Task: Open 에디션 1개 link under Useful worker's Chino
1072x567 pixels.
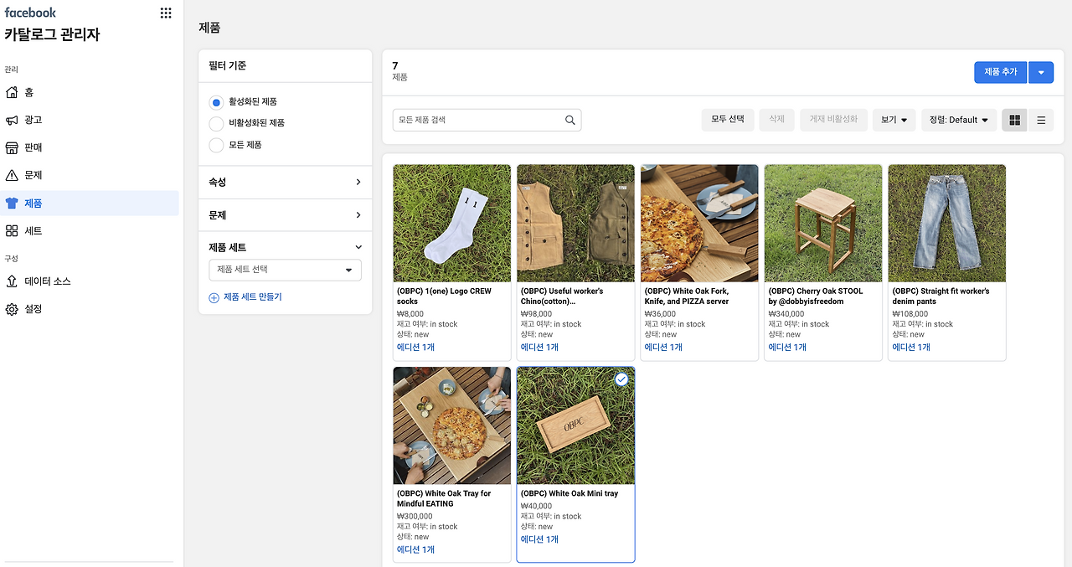Action: pos(539,348)
